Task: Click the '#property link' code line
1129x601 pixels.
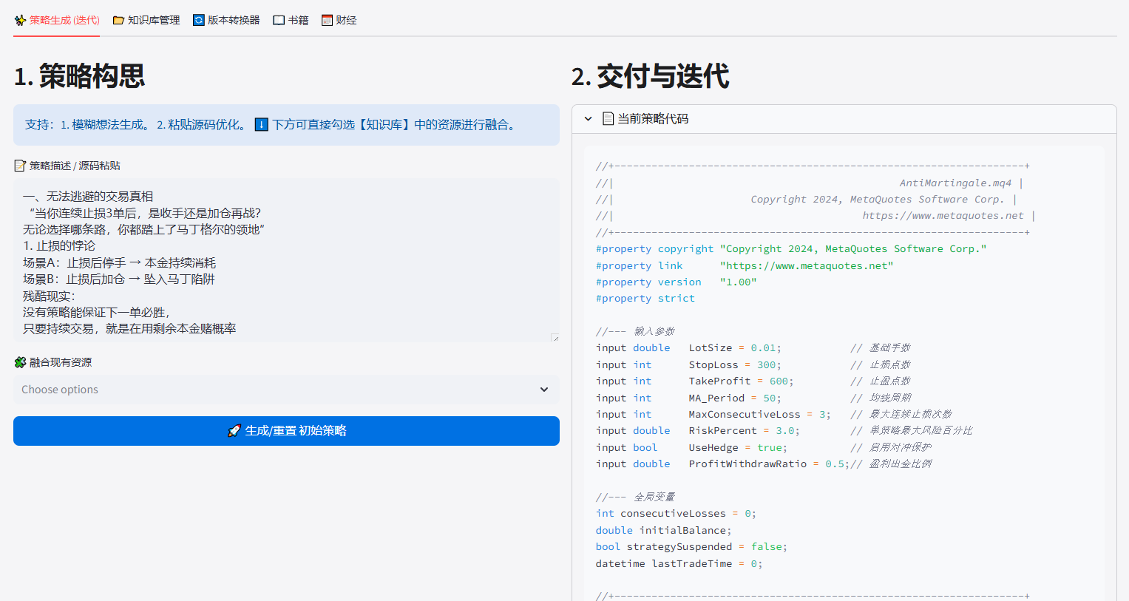Action: coord(745,265)
